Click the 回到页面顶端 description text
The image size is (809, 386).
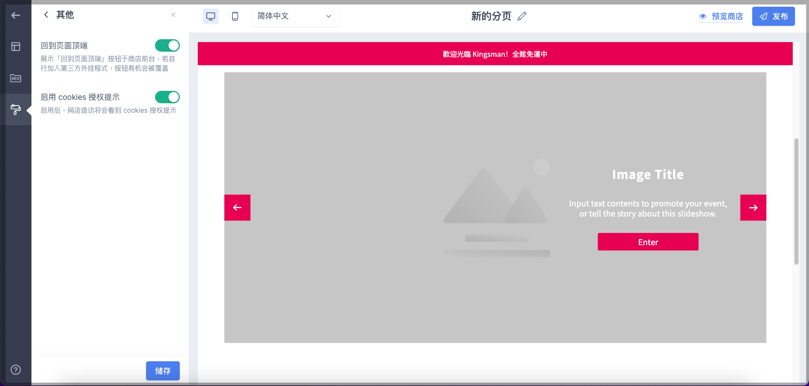pyautogui.click(x=108, y=63)
